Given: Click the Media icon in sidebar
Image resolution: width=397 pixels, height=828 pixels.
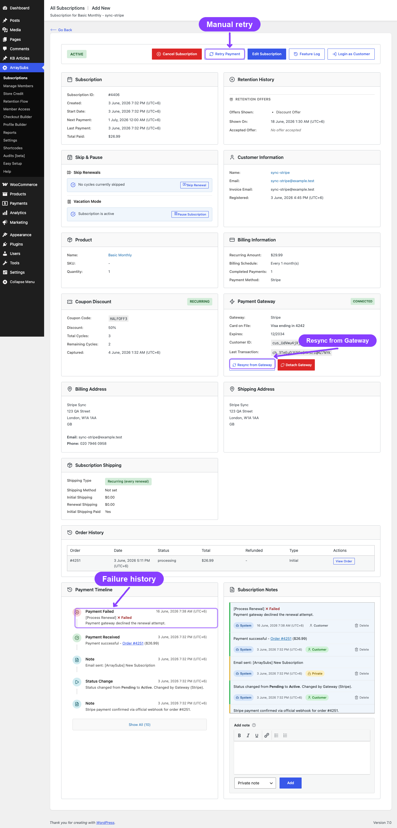Looking at the screenshot, I should [x=5, y=30].
